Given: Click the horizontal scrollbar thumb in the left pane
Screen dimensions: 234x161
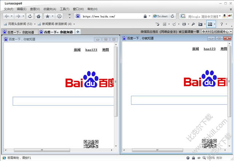Looking at the screenshot, I should [x=42, y=150].
